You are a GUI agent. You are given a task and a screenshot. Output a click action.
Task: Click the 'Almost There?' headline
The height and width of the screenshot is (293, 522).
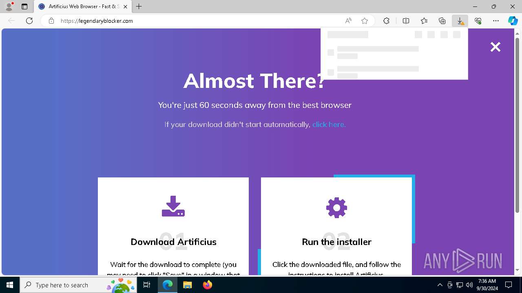click(x=254, y=81)
